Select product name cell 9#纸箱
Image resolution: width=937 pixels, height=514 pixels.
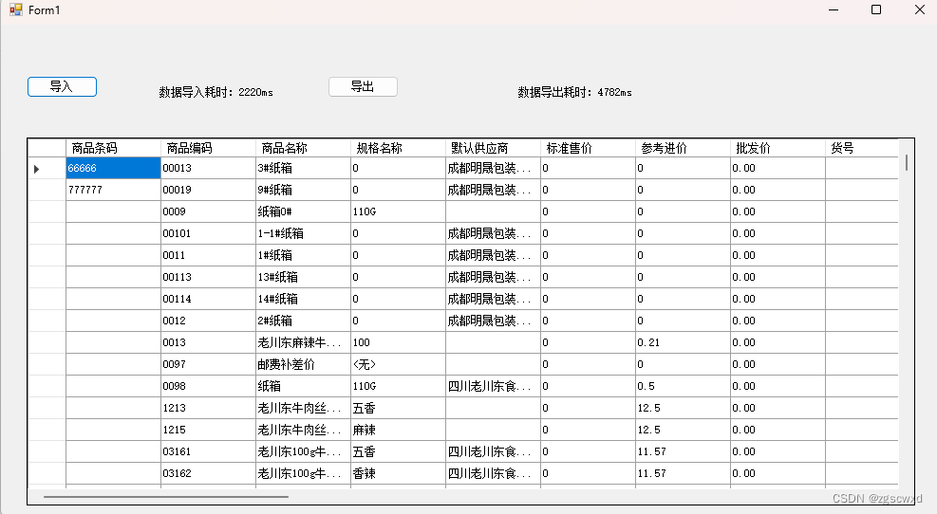click(303, 190)
